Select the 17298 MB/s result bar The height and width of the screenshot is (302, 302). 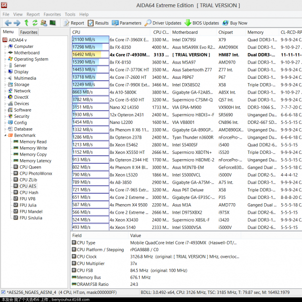(x=90, y=47)
